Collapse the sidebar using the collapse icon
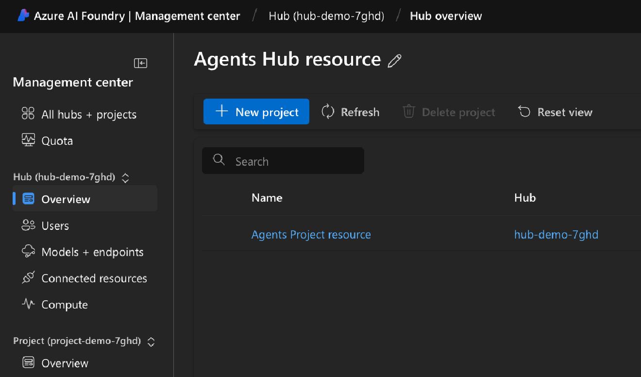This screenshot has width=641, height=377. click(x=140, y=63)
